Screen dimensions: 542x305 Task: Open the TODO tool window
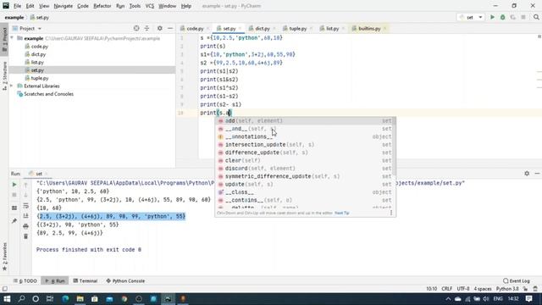click(25, 280)
